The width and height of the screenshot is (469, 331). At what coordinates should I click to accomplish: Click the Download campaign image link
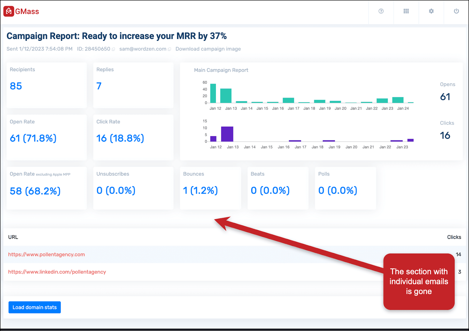tap(208, 49)
